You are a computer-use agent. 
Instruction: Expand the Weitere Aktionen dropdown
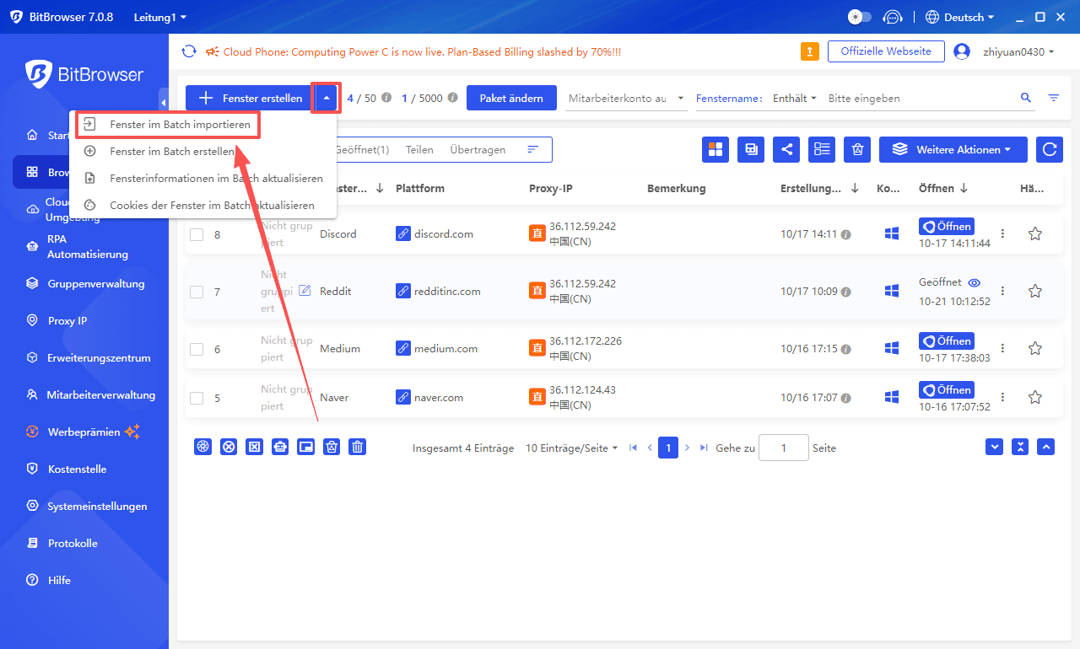[x=953, y=149]
